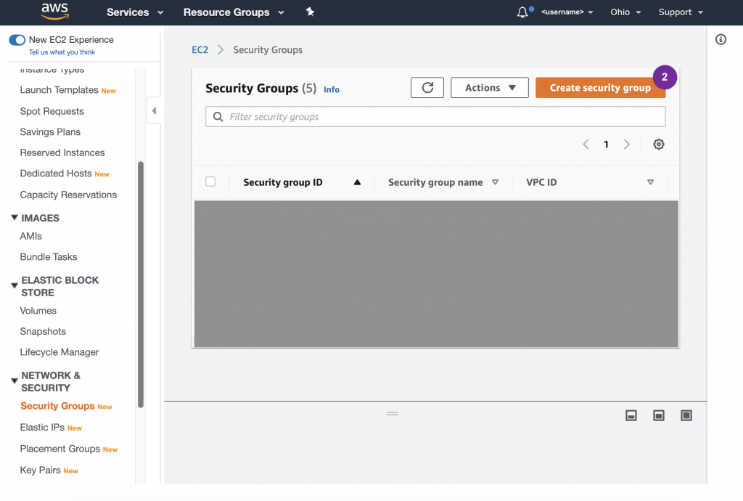
Task: Minimize the bottom details pane icon
Action: tap(631, 415)
